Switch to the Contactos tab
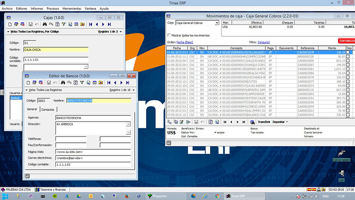The width and height of the screenshot is (355, 200). coord(47,110)
